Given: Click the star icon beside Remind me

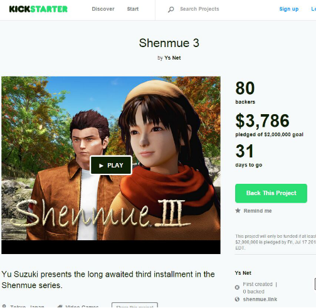Looking at the screenshot, I should (x=238, y=210).
